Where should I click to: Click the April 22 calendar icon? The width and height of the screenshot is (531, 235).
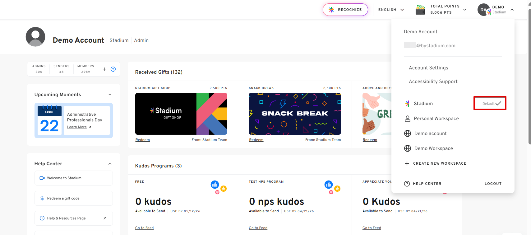coord(49,120)
